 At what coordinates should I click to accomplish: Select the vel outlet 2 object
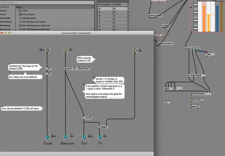(x=66, y=137)
